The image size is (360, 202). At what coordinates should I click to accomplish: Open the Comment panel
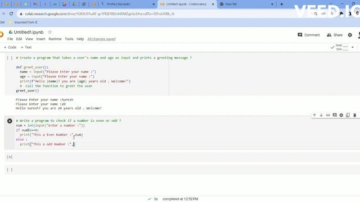tap(309, 35)
